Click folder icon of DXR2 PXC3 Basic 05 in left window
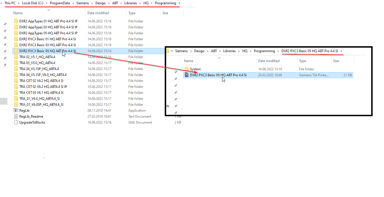 (x=16, y=51)
